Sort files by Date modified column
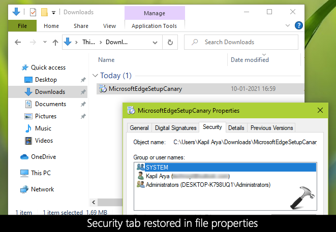This screenshot has width=336, height=232. 250,60
